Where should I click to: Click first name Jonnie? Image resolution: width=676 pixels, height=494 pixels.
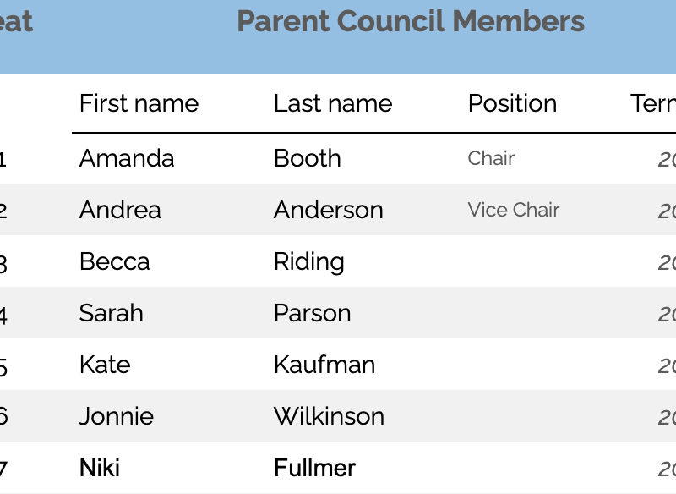pos(117,416)
